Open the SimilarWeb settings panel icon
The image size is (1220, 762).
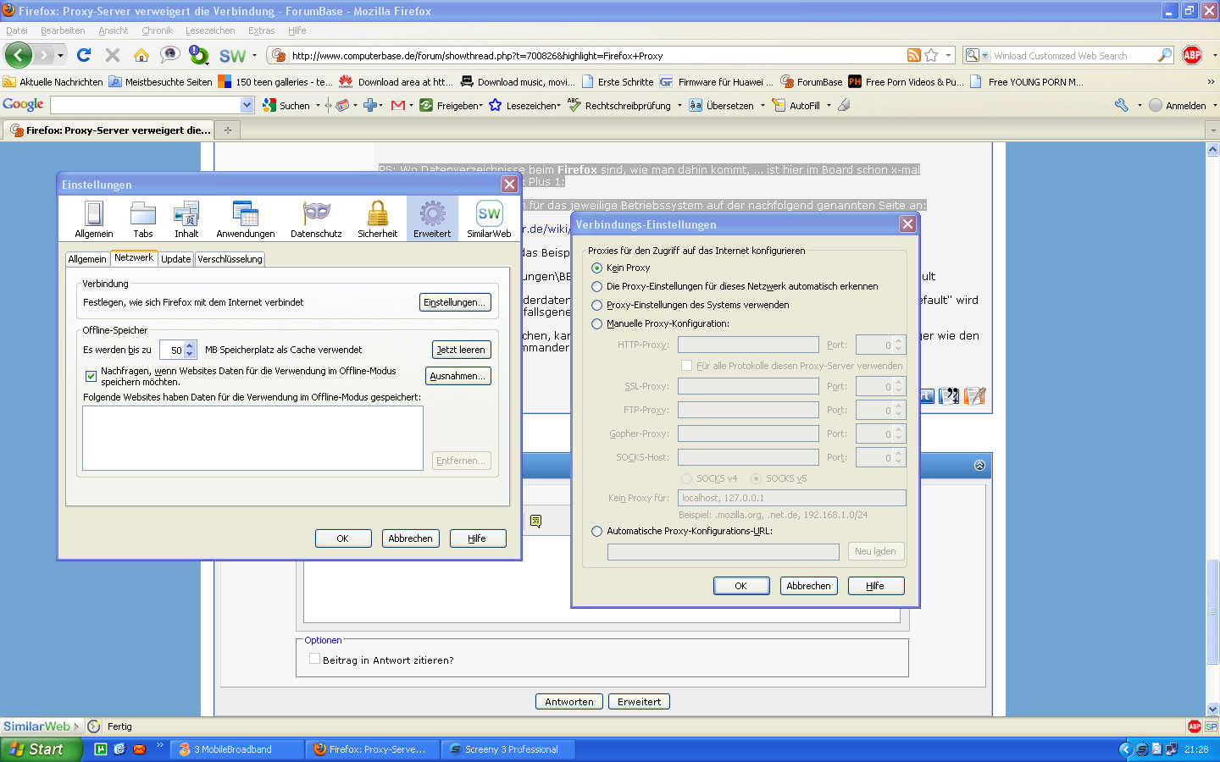point(489,218)
